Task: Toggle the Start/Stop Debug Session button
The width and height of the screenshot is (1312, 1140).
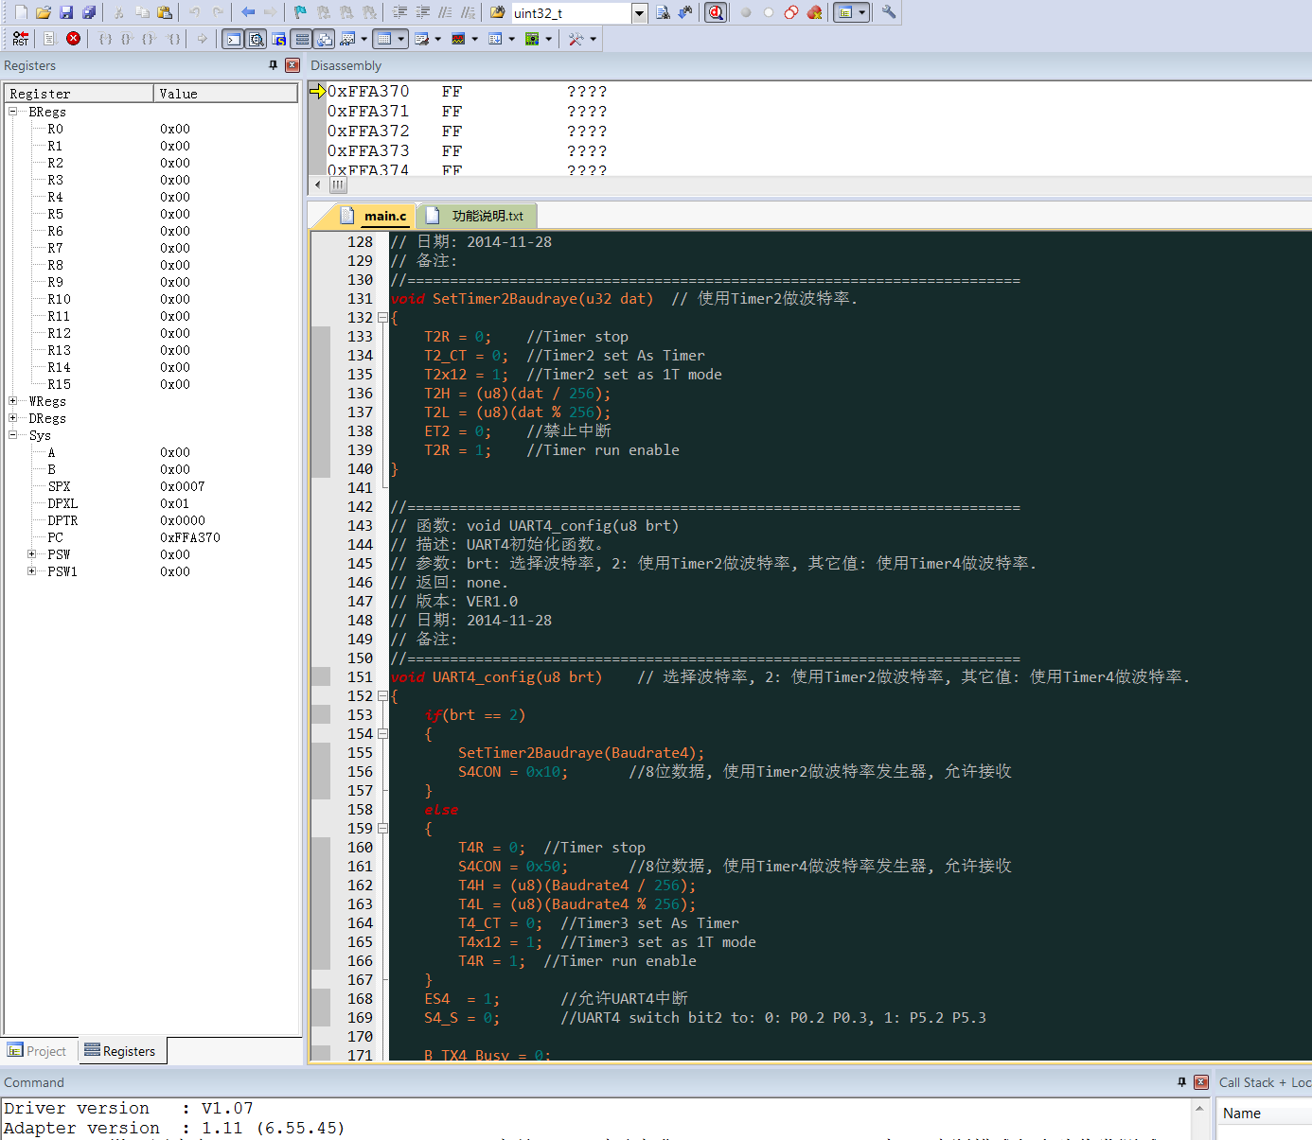Action: click(716, 12)
